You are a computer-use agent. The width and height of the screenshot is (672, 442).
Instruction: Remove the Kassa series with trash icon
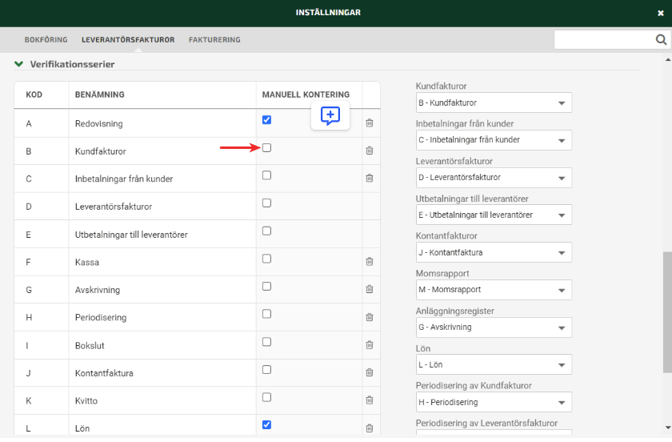[369, 261]
